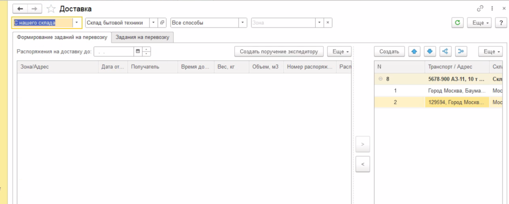This screenshot has height=204, width=509.
Task: Open the question mark help button
Action: point(500,23)
